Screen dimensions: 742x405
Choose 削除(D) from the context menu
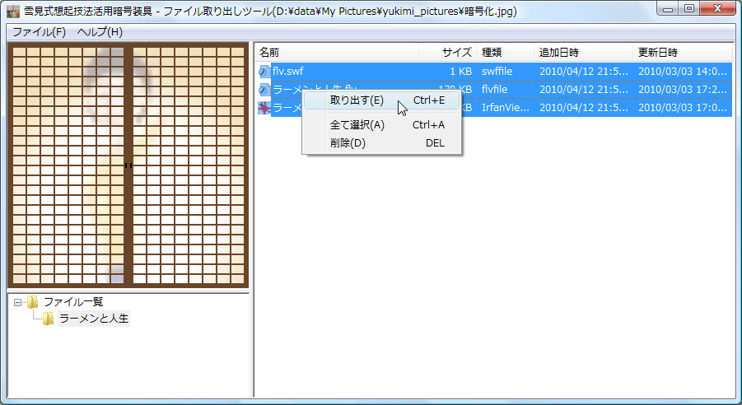[381, 143]
